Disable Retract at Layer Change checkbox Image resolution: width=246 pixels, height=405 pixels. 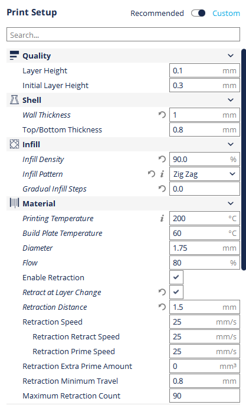point(176,292)
